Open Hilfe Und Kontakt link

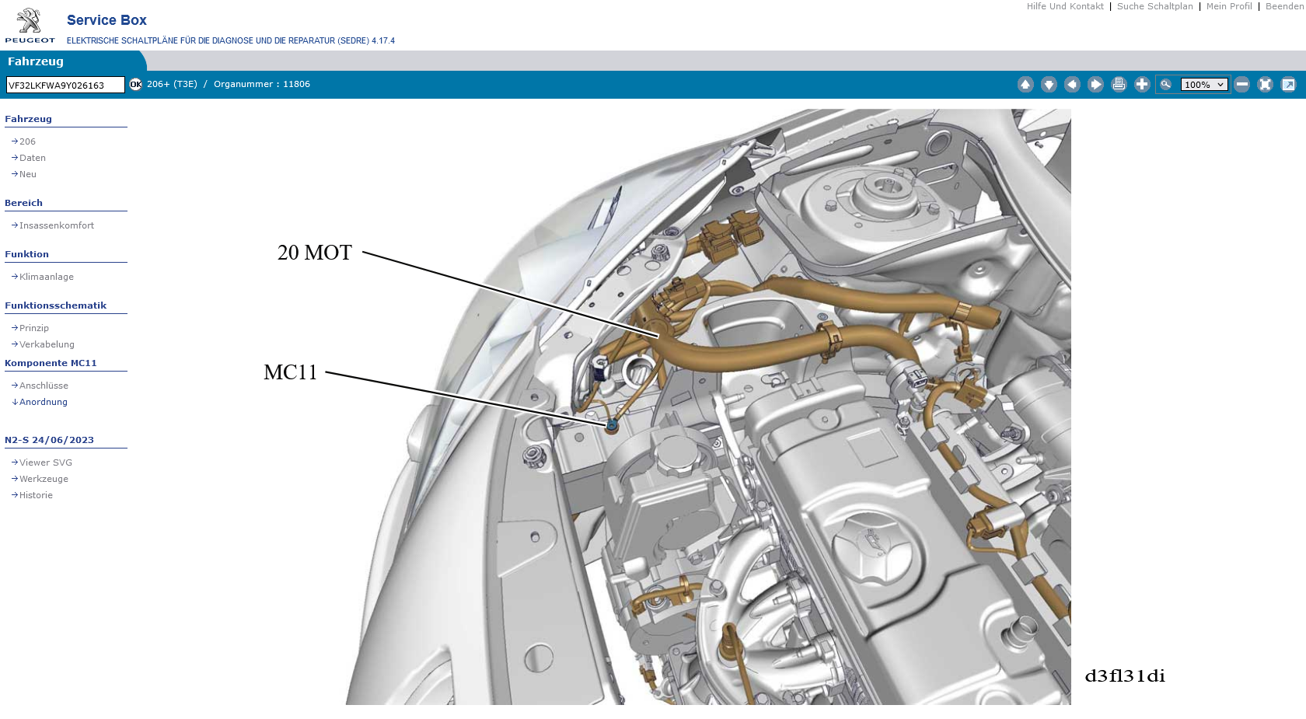click(1064, 6)
